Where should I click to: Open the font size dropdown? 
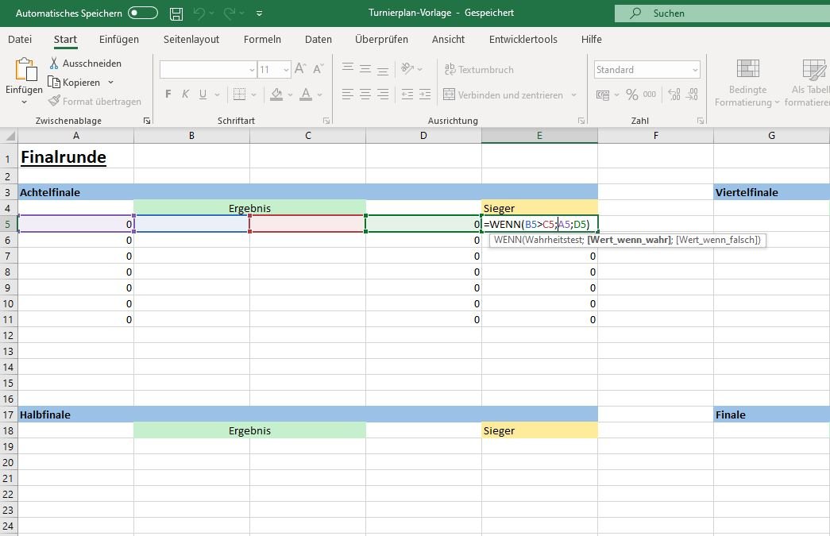click(286, 70)
